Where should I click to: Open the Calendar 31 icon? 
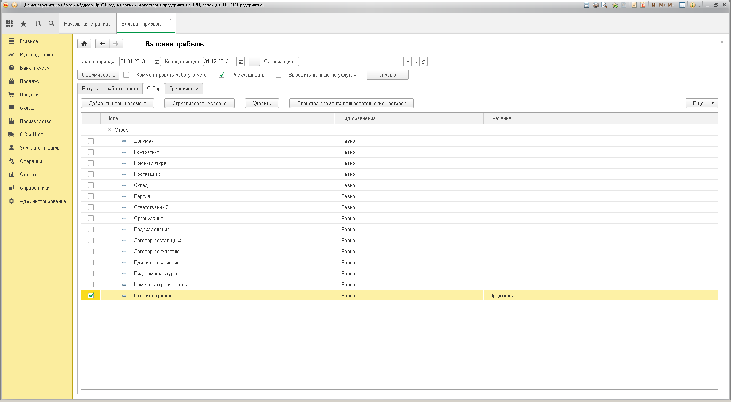643,5
